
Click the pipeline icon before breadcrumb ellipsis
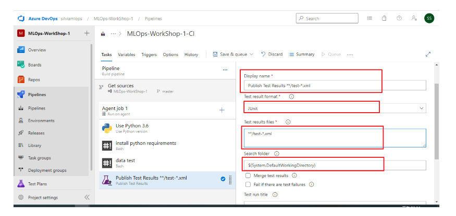103,34
